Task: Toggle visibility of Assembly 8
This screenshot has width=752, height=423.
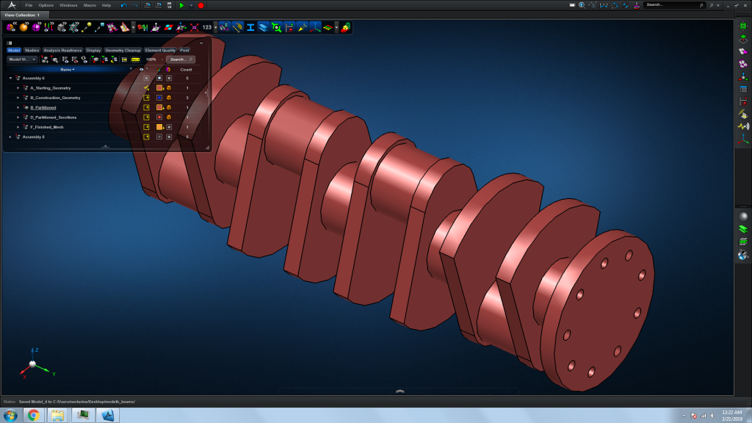Action: pyautogui.click(x=146, y=137)
